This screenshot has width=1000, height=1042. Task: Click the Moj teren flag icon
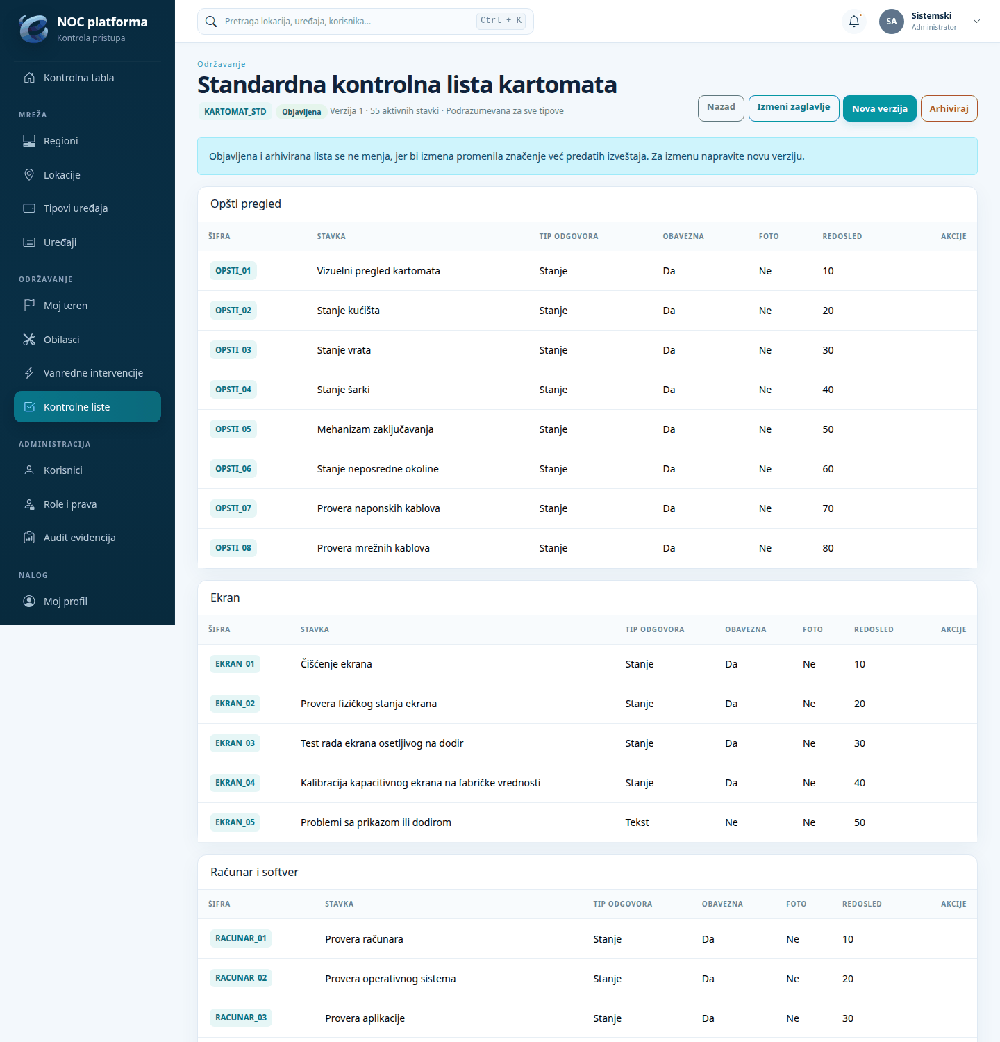(x=29, y=306)
